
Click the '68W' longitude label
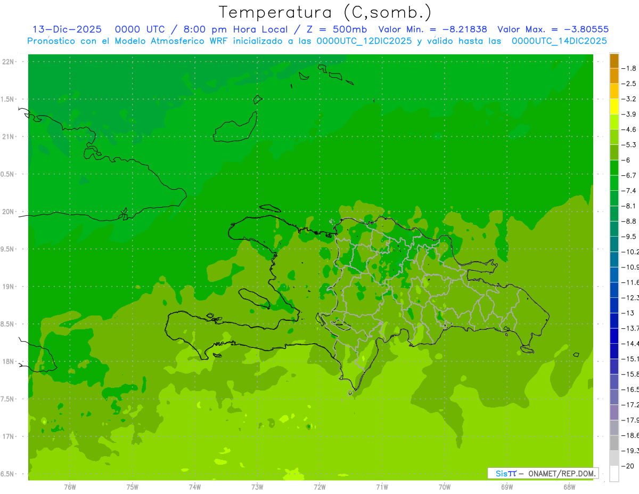coord(569,487)
